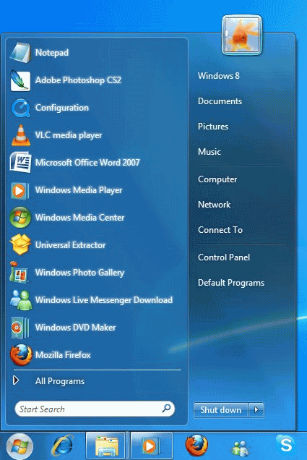
Task: Open VLC media player cone icon
Action: [20, 135]
